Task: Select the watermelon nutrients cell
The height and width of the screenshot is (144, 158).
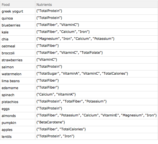Action: [x=97, y=74]
